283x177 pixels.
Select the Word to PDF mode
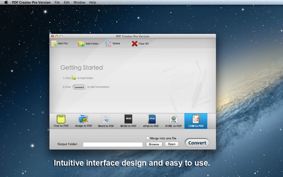coord(106,121)
